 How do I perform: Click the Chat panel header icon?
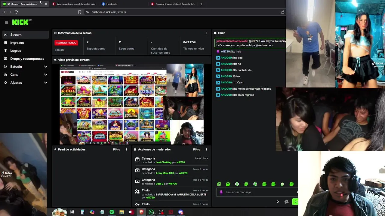click(x=215, y=33)
